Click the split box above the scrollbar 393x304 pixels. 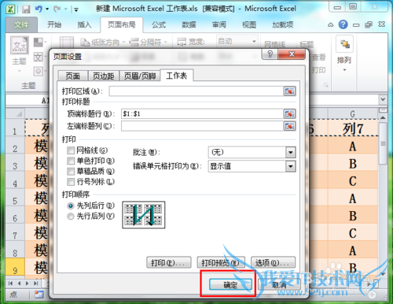pos(383,110)
